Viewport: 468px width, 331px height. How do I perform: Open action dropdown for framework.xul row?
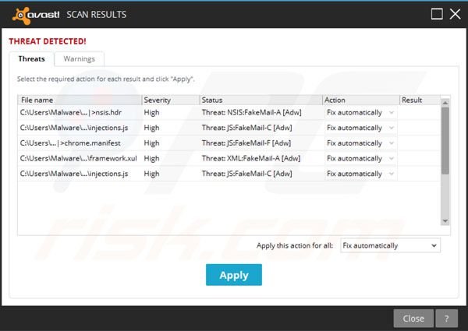pos(360,159)
